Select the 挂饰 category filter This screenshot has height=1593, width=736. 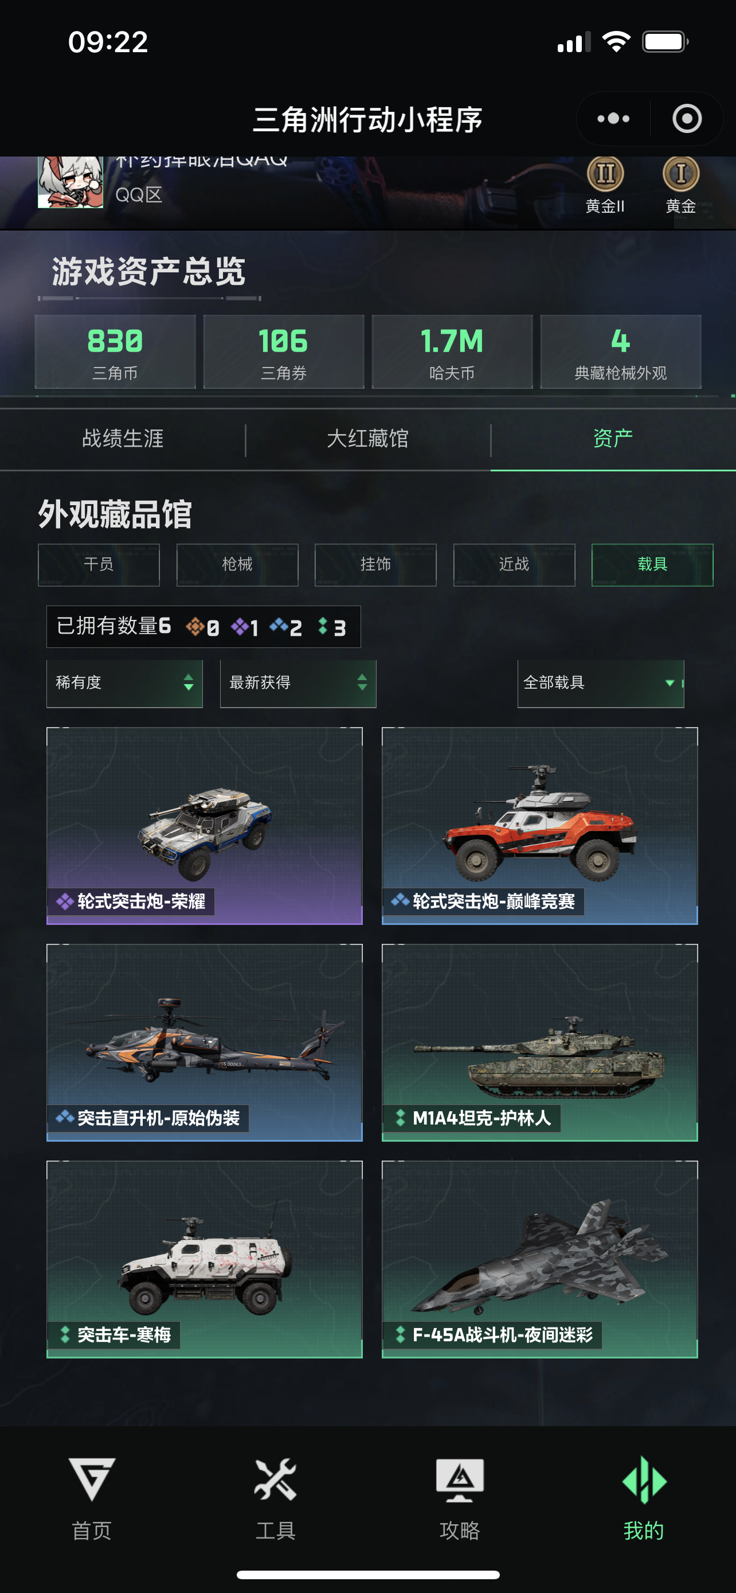click(375, 565)
